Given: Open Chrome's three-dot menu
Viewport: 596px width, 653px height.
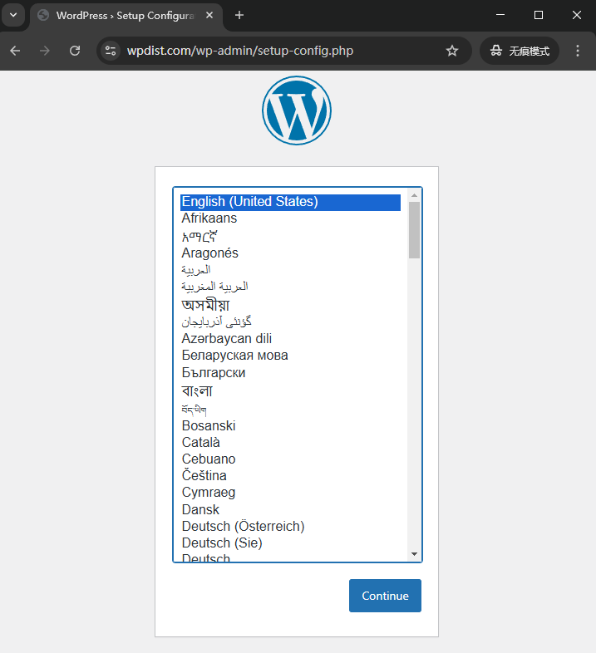Looking at the screenshot, I should [579, 51].
